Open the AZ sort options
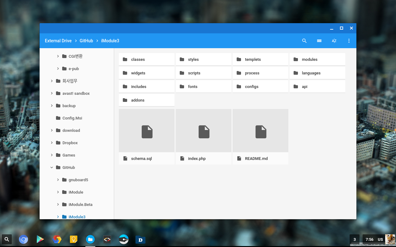 pyautogui.click(x=334, y=41)
